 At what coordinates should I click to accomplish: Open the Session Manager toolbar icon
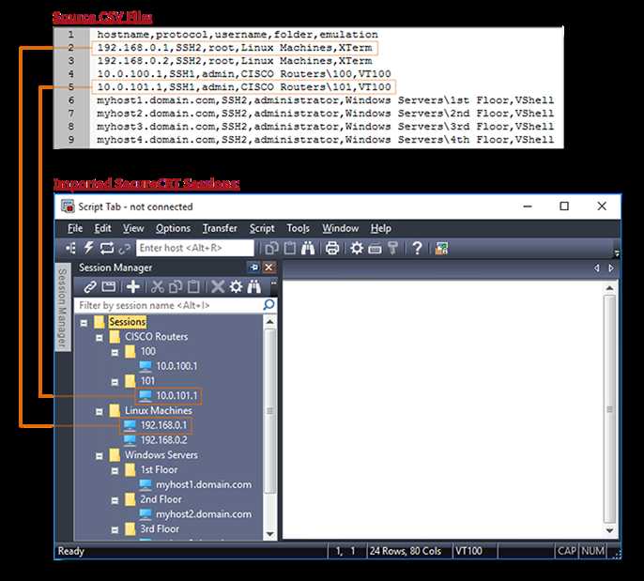click(x=70, y=248)
